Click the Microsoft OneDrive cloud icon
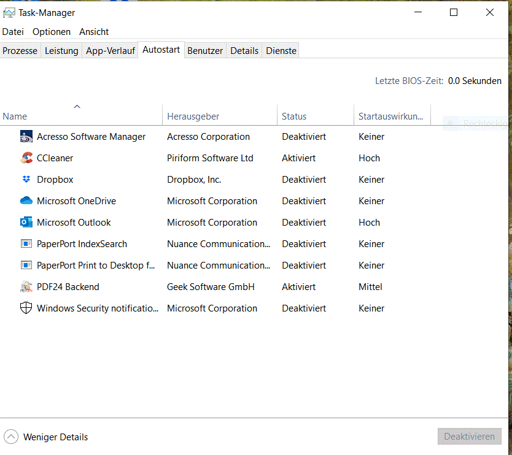The width and height of the screenshot is (512, 455). (x=26, y=201)
